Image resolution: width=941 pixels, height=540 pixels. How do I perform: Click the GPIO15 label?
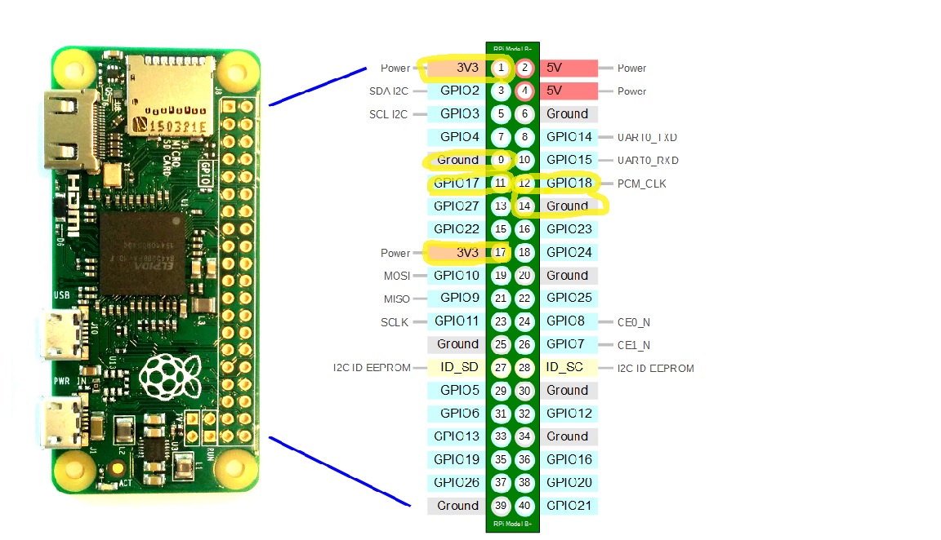tap(569, 160)
